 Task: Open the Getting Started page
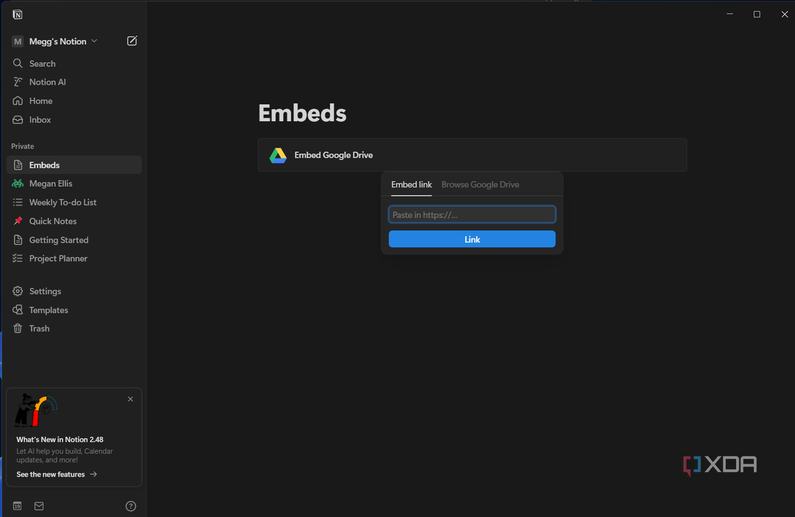coord(74,240)
